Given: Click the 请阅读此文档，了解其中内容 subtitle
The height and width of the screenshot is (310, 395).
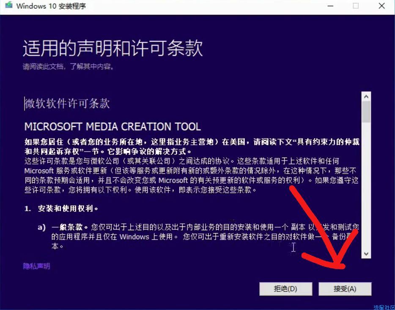Looking at the screenshot, I should [68, 67].
